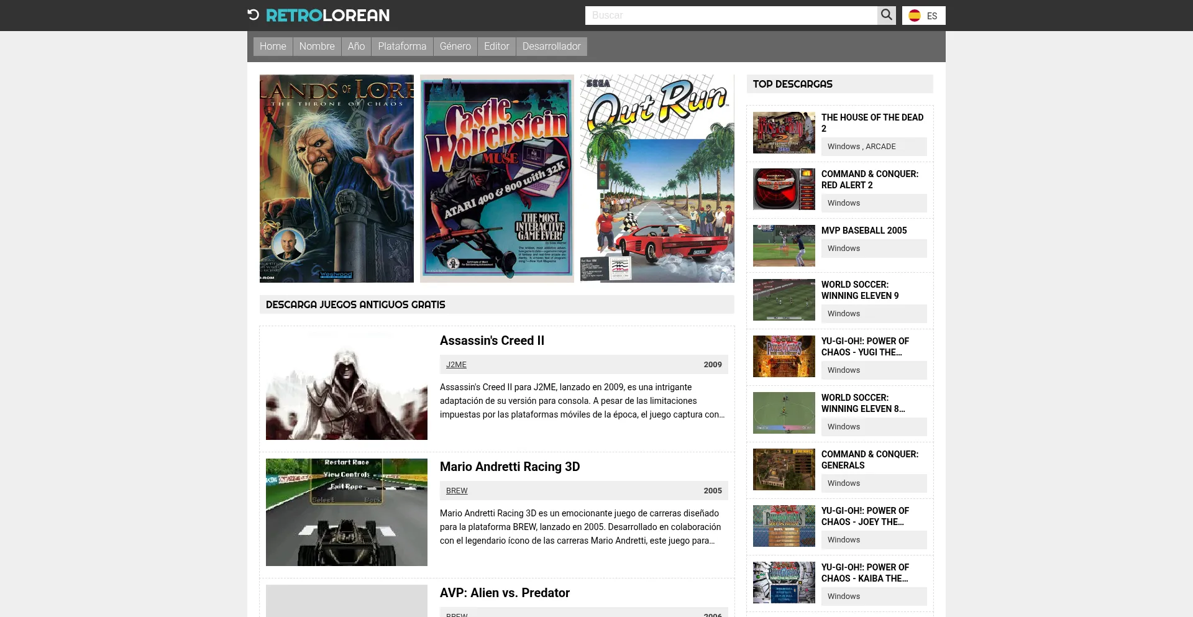Viewport: 1193px width, 617px height.
Task: Click the search magnifier button
Action: pyautogui.click(x=887, y=15)
